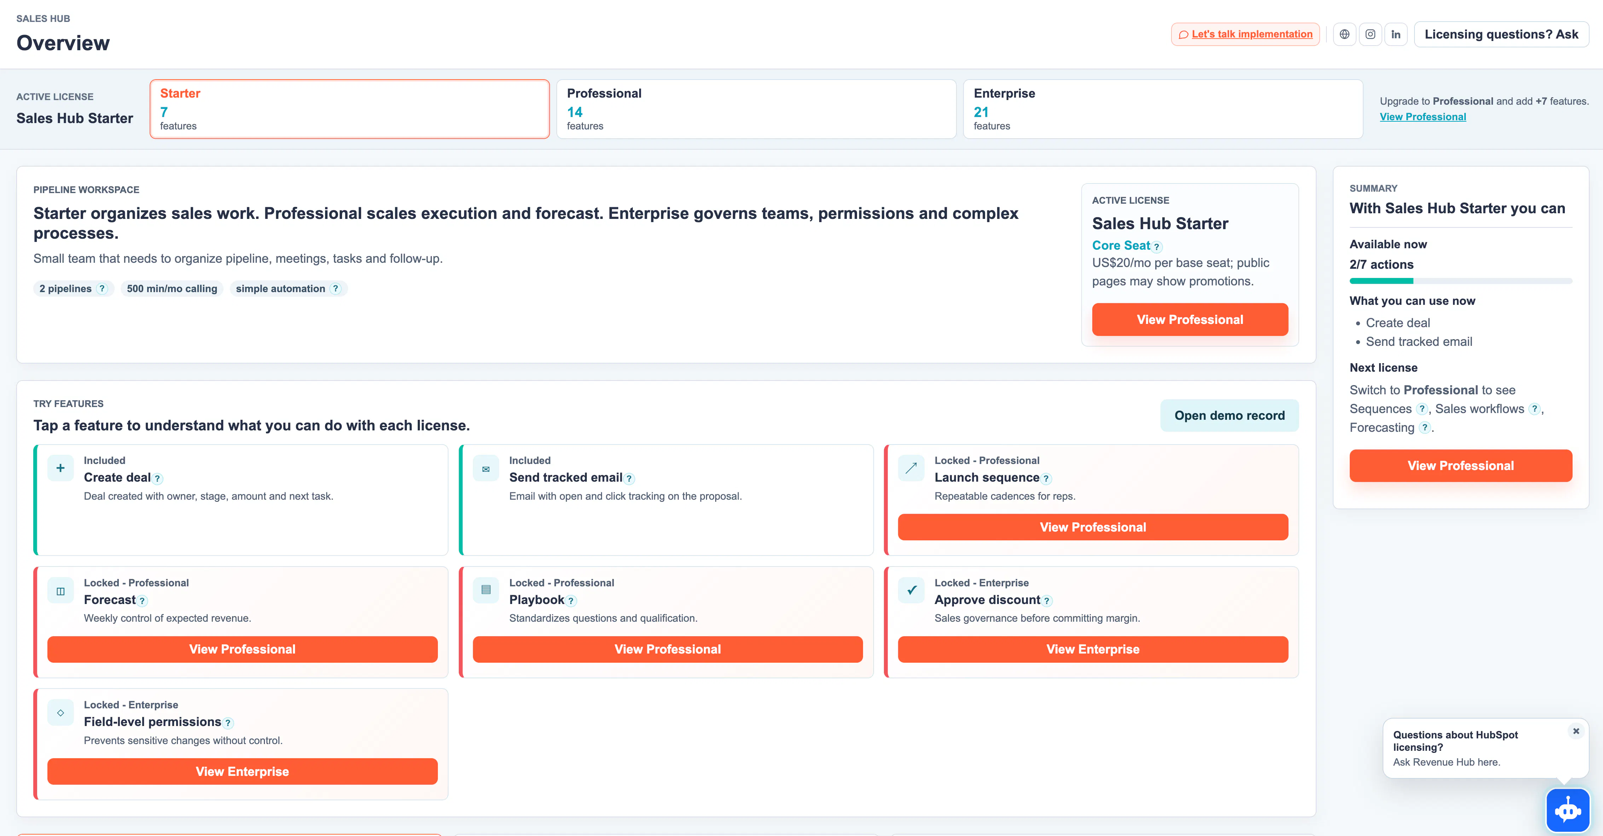Image resolution: width=1603 pixels, height=836 pixels.
Task: Show help for Send tracked email feature
Action: (x=629, y=479)
